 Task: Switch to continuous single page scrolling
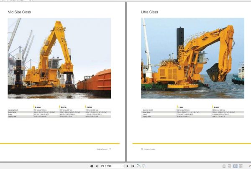(229, 166)
